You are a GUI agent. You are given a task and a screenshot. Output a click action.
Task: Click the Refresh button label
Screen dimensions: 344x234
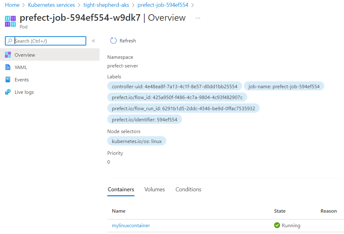[x=128, y=41]
